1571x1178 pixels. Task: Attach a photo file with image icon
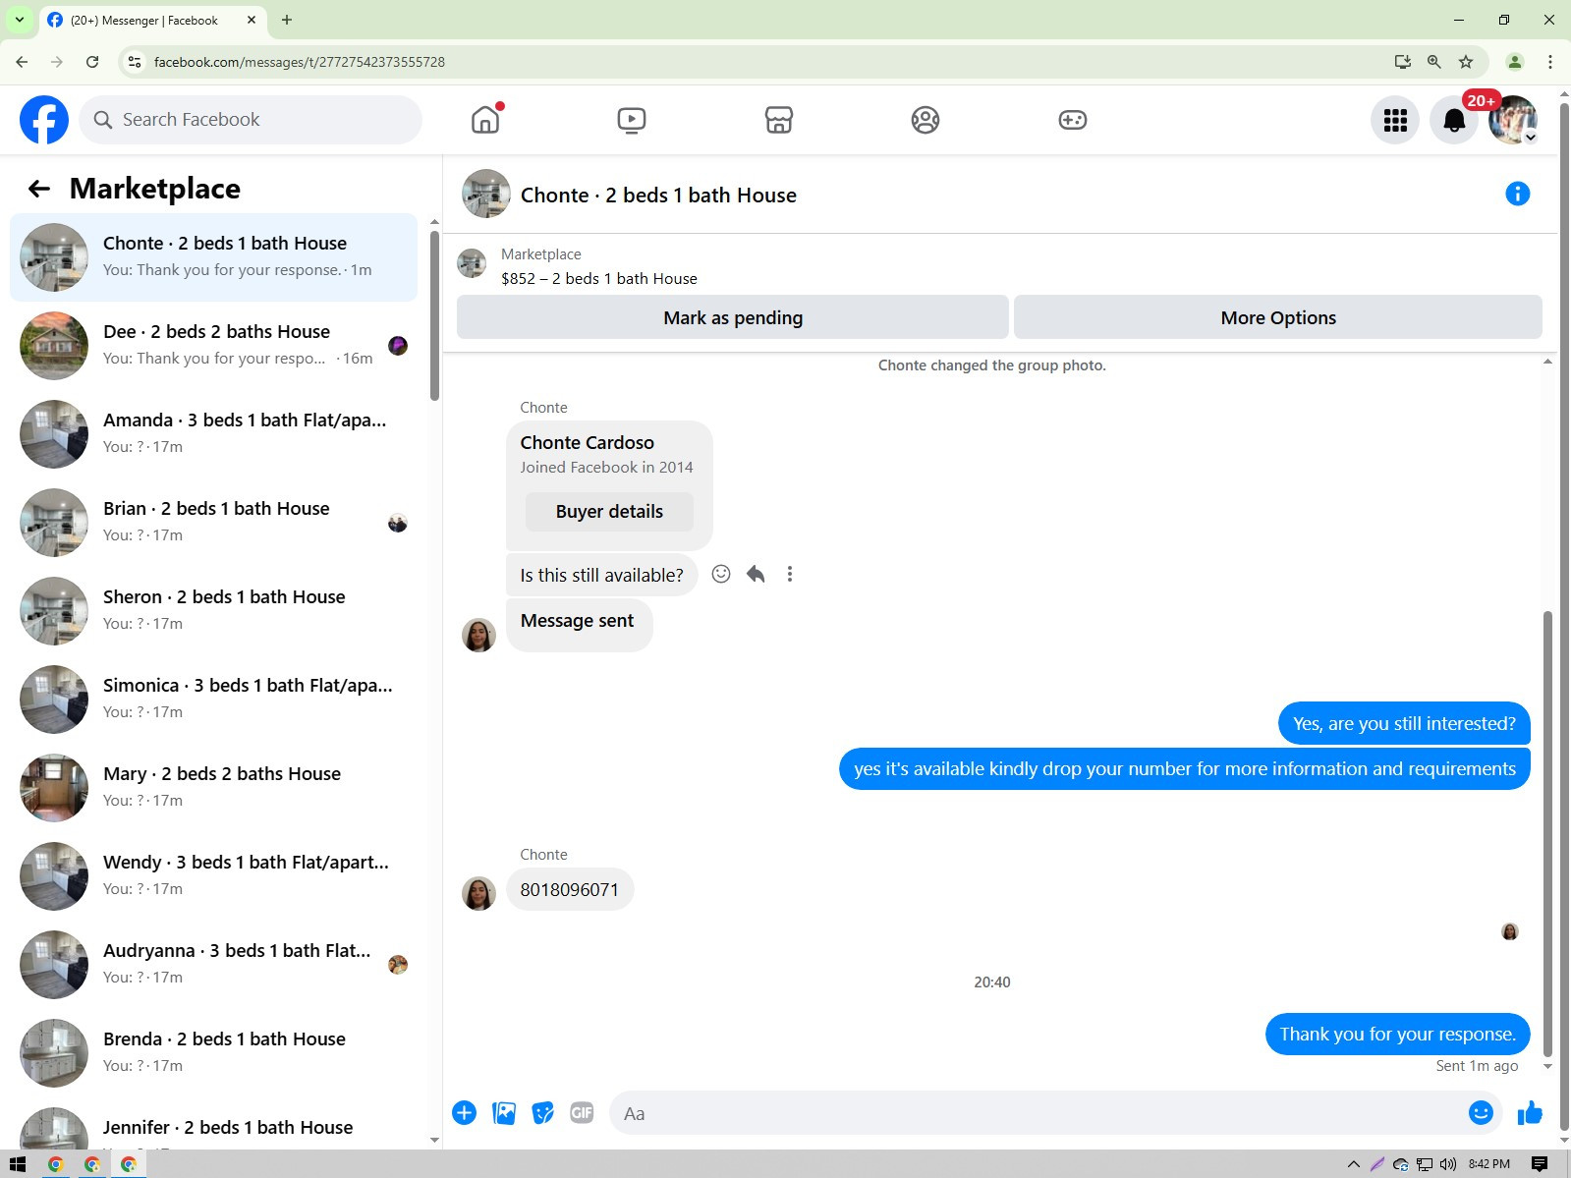504,1113
